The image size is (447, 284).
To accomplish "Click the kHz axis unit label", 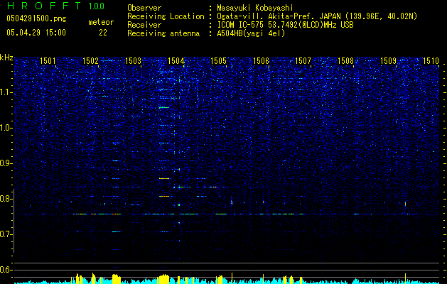I will (x=6, y=58).
